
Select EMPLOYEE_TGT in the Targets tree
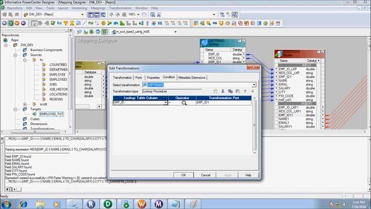point(52,114)
